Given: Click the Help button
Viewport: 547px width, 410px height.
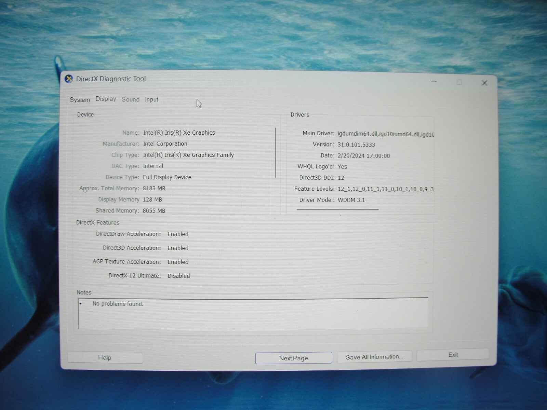Looking at the screenshot, I should coord(105,357).
